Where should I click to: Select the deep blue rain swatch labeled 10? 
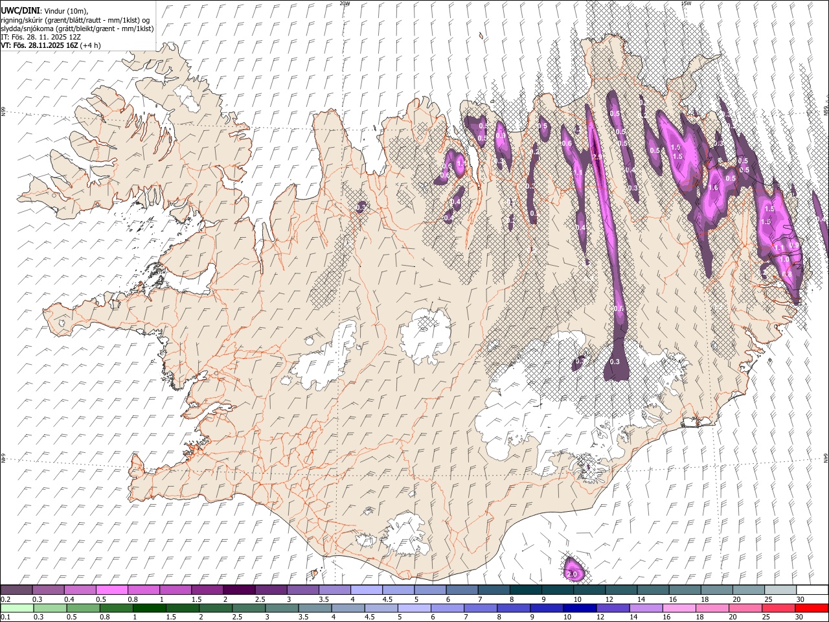(580, 608)
